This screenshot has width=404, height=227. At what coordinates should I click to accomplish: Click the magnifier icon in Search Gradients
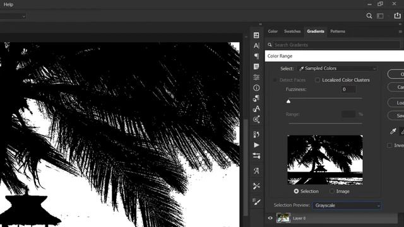pos(270,45)
